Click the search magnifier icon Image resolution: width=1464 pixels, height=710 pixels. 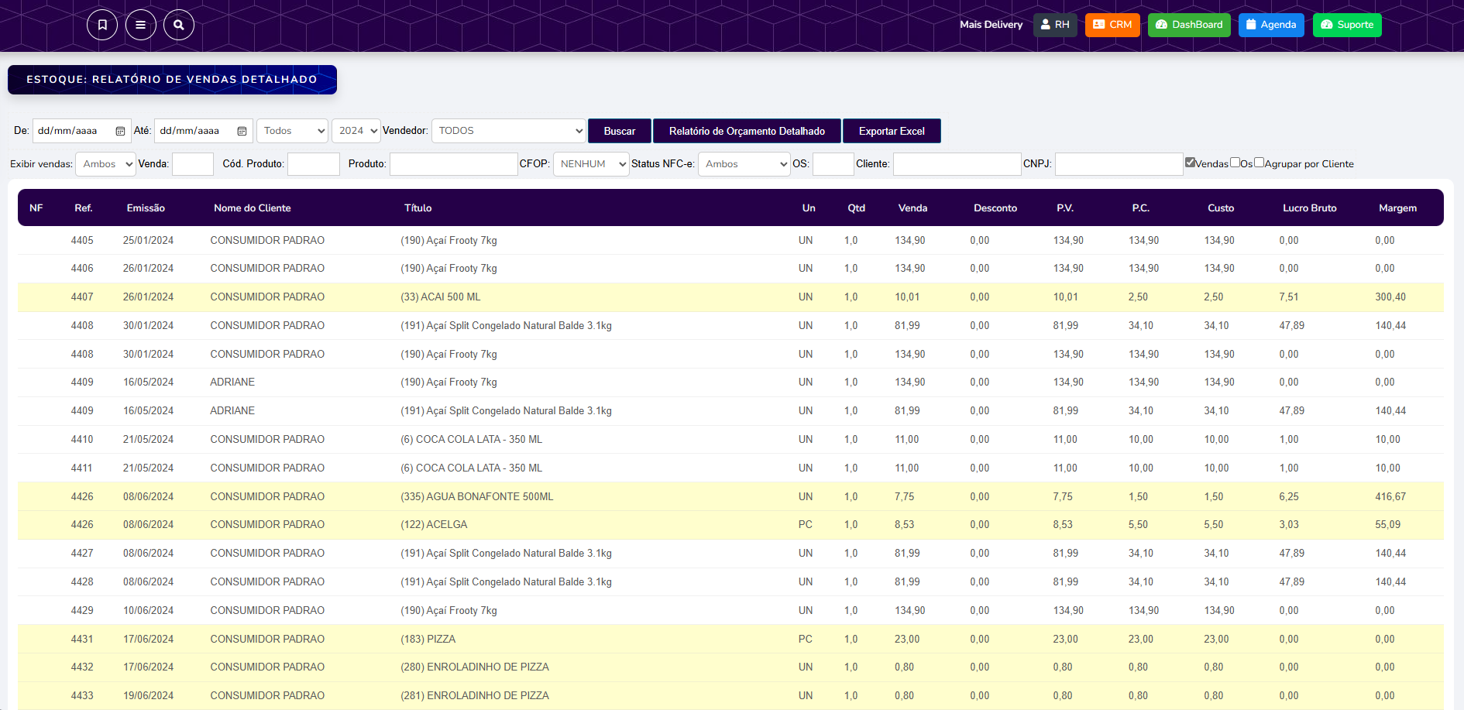coord(179,25)
